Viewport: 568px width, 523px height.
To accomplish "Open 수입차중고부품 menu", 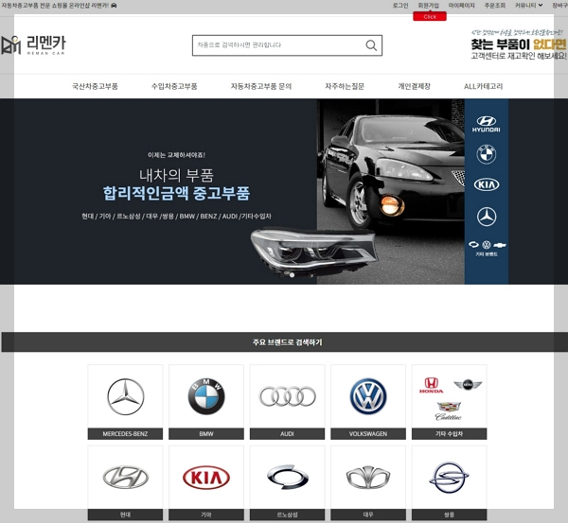I will click(x=174, y=86).
